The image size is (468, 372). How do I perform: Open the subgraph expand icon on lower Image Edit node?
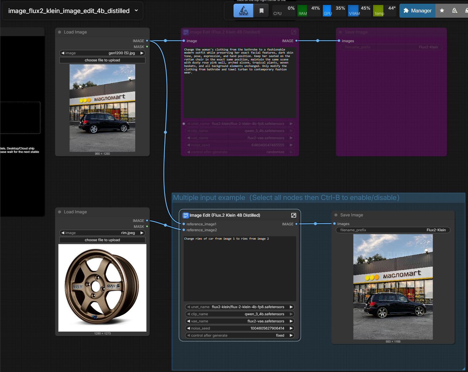point(293,215)
